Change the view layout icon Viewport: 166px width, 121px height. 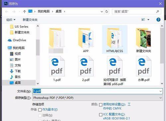tap(143, 20)
